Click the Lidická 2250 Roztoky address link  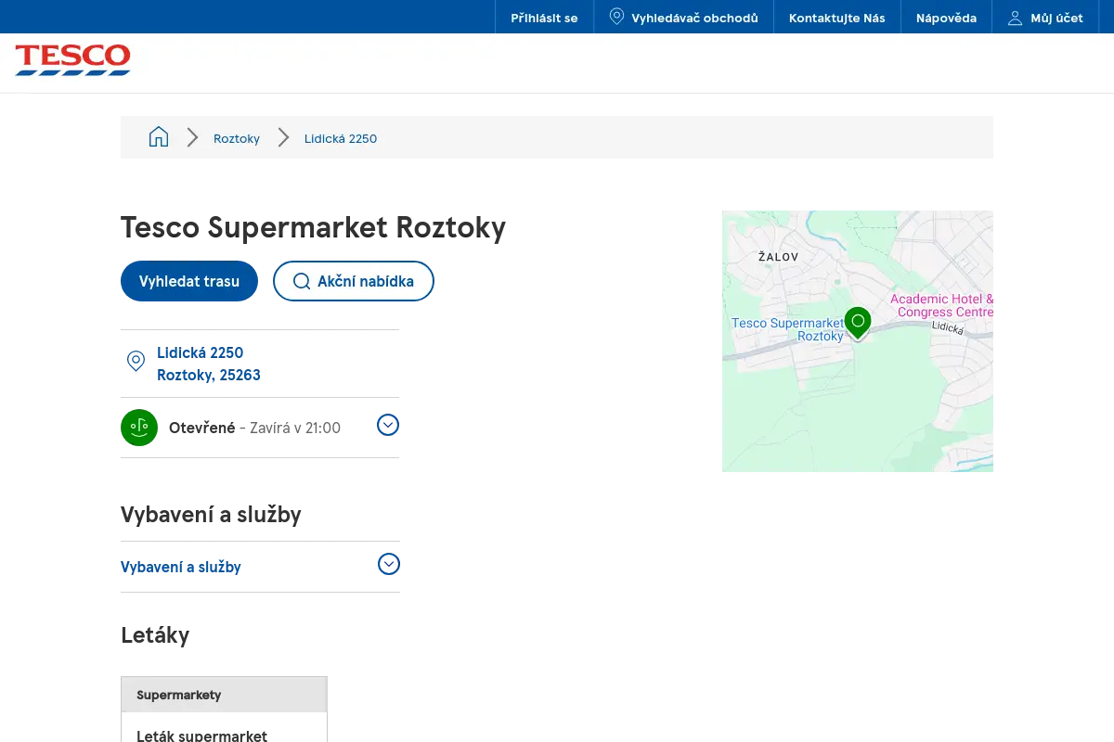pyautogui.click(x=209, y=364)
